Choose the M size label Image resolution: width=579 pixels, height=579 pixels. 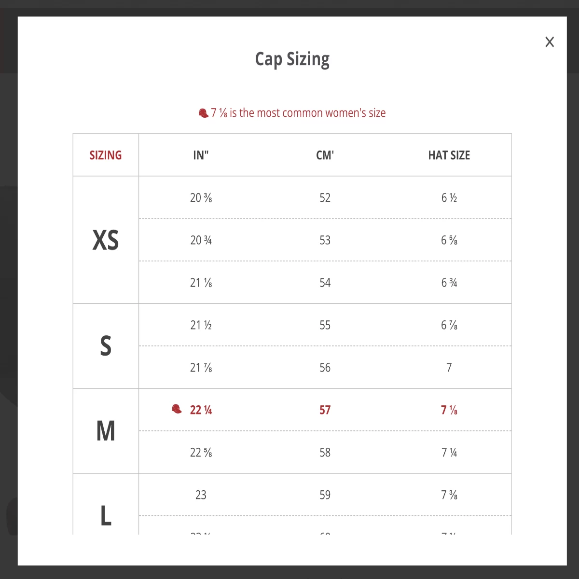tap(106, 431)
